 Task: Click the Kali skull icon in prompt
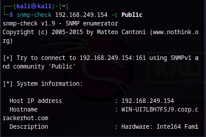pyautogui.click(x=34, y=6)
